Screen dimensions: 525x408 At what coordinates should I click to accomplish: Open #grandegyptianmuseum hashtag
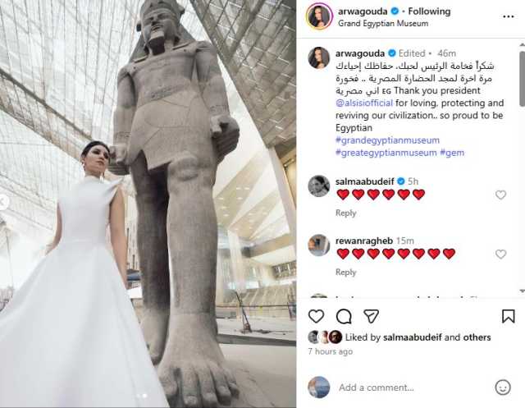[x=387, y=140]
